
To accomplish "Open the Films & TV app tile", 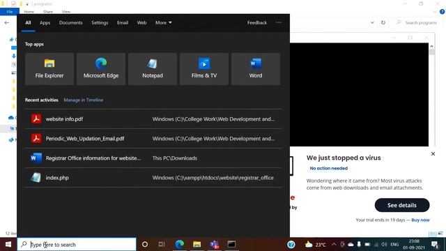I will (x=204, y=69).
